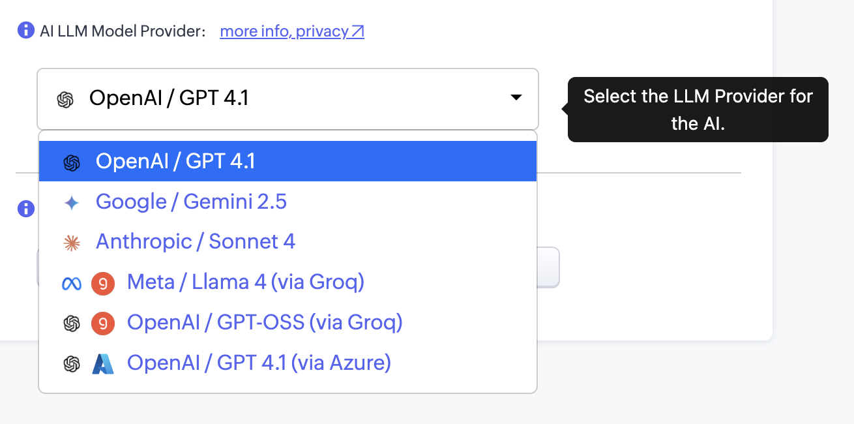This screenshot has width=854, height=424.
Task: Click the OpenAI logo in the closed provider box
Action: coord(65,99)
